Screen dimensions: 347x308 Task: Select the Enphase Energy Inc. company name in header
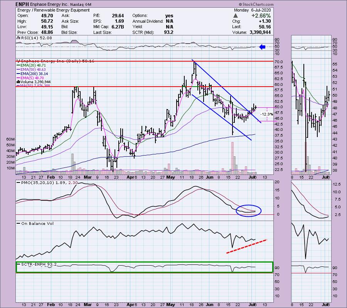coord(49,4)
